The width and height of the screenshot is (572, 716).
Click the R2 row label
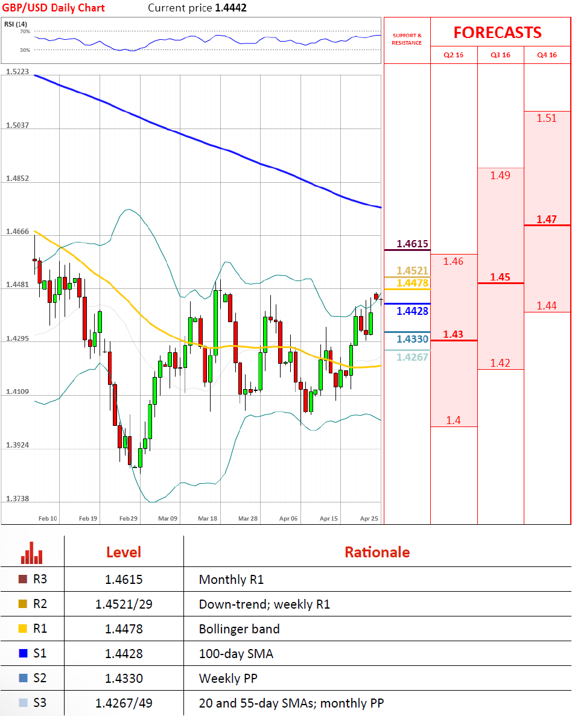(x=40, y=604)
